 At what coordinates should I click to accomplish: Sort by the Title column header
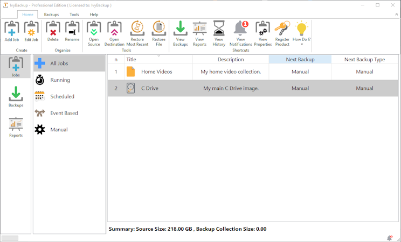point(158,60)
